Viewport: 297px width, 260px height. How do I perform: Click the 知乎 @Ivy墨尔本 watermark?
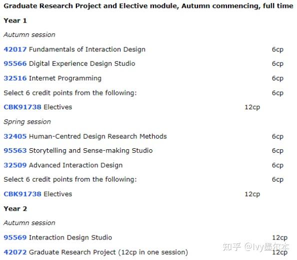click(255, 247)
